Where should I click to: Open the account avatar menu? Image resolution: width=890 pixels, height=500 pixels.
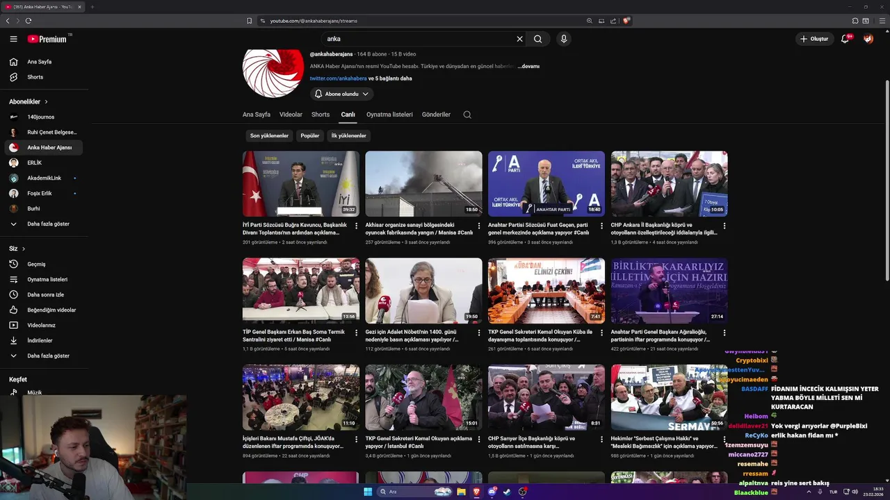tap(868, 39)
